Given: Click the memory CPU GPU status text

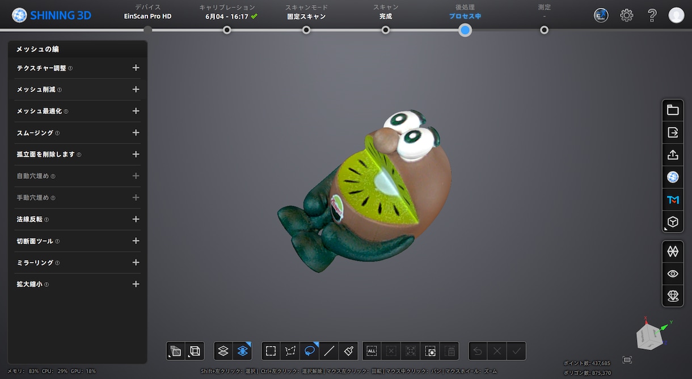Looking at the screenshot, I should (x=52, y=371).
